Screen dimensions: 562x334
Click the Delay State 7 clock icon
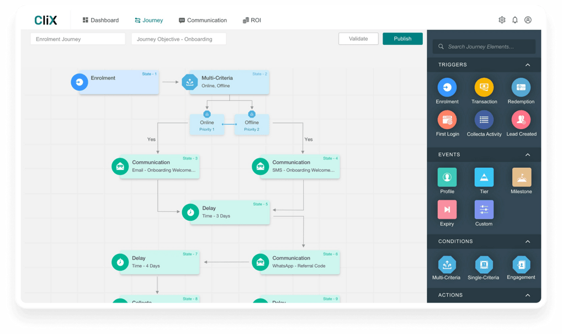coord(120,262)
